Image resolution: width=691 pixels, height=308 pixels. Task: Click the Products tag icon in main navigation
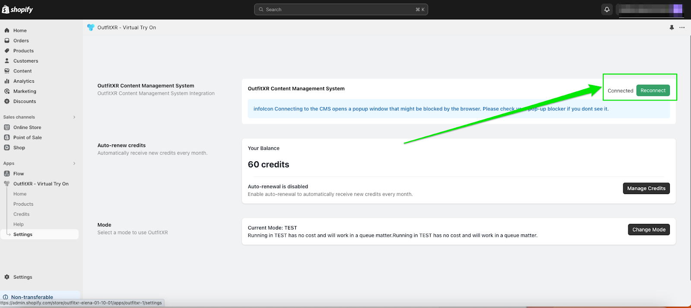coord(7,50)
